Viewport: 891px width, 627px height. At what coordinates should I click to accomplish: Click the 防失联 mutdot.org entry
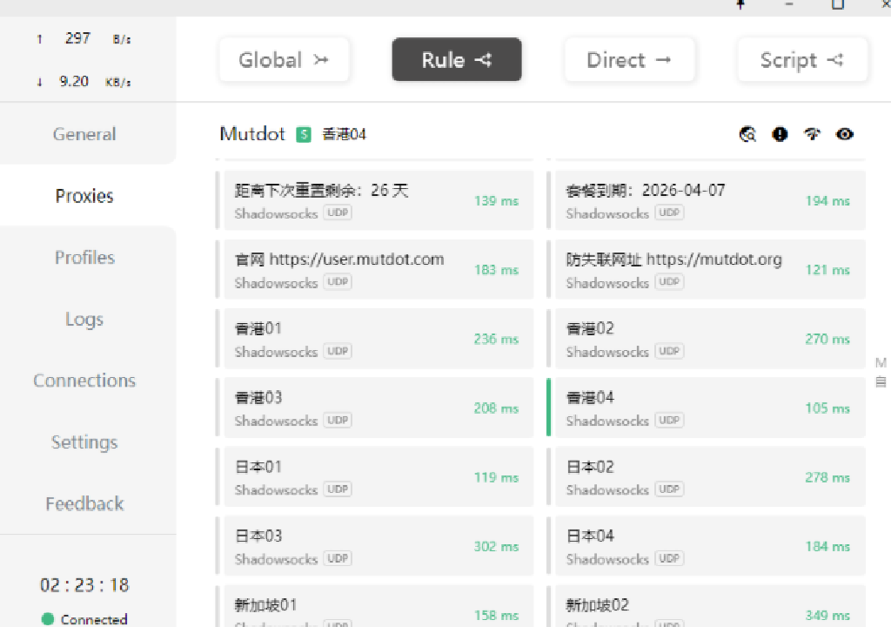click(707, 269)
